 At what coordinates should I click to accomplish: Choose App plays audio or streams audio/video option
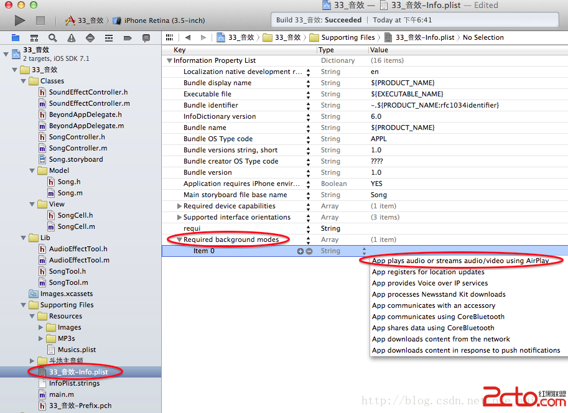coord(460,261)
